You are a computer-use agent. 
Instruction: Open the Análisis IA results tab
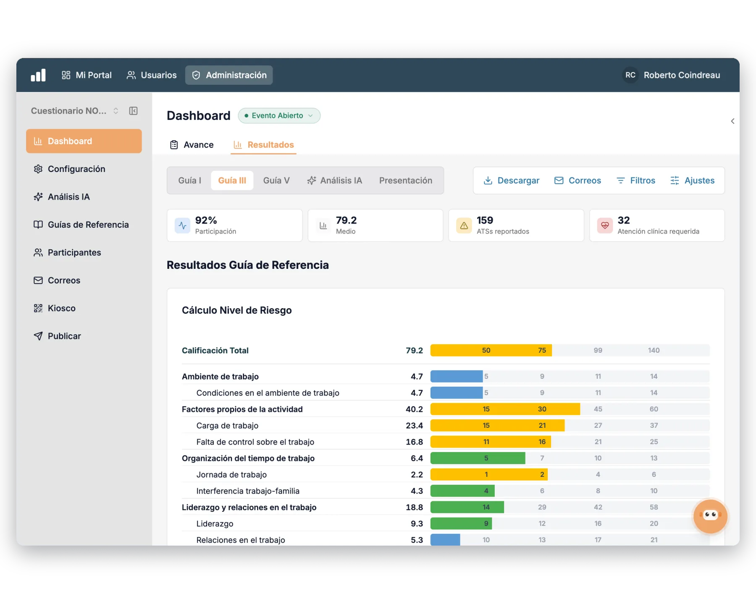click(x=335, y=180)
